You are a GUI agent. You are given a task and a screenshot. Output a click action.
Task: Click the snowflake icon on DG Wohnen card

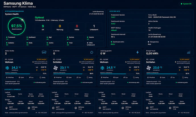coord(102,68)
